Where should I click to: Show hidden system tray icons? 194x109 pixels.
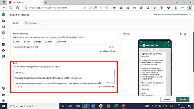click(152, 106)
